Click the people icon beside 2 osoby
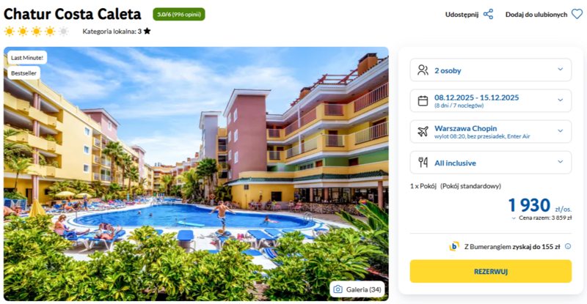Image resolution: width=587 pixels, height=304 pixels. 423,70
